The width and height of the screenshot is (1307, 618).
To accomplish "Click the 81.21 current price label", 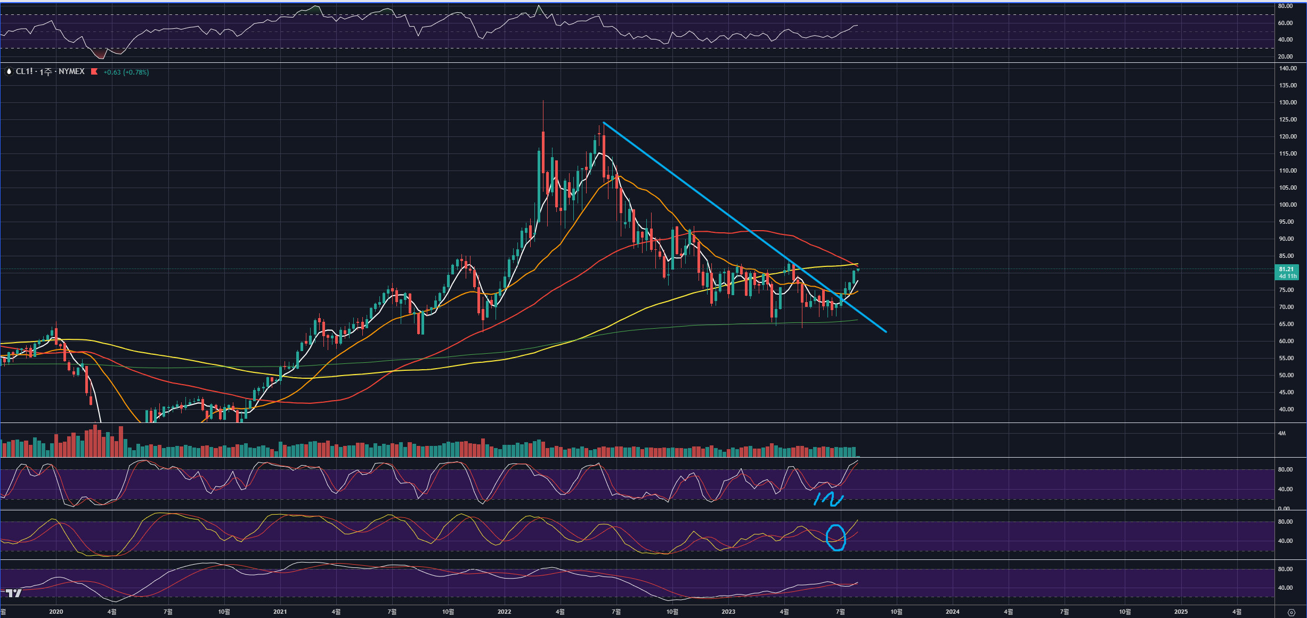I will 1286,270.
